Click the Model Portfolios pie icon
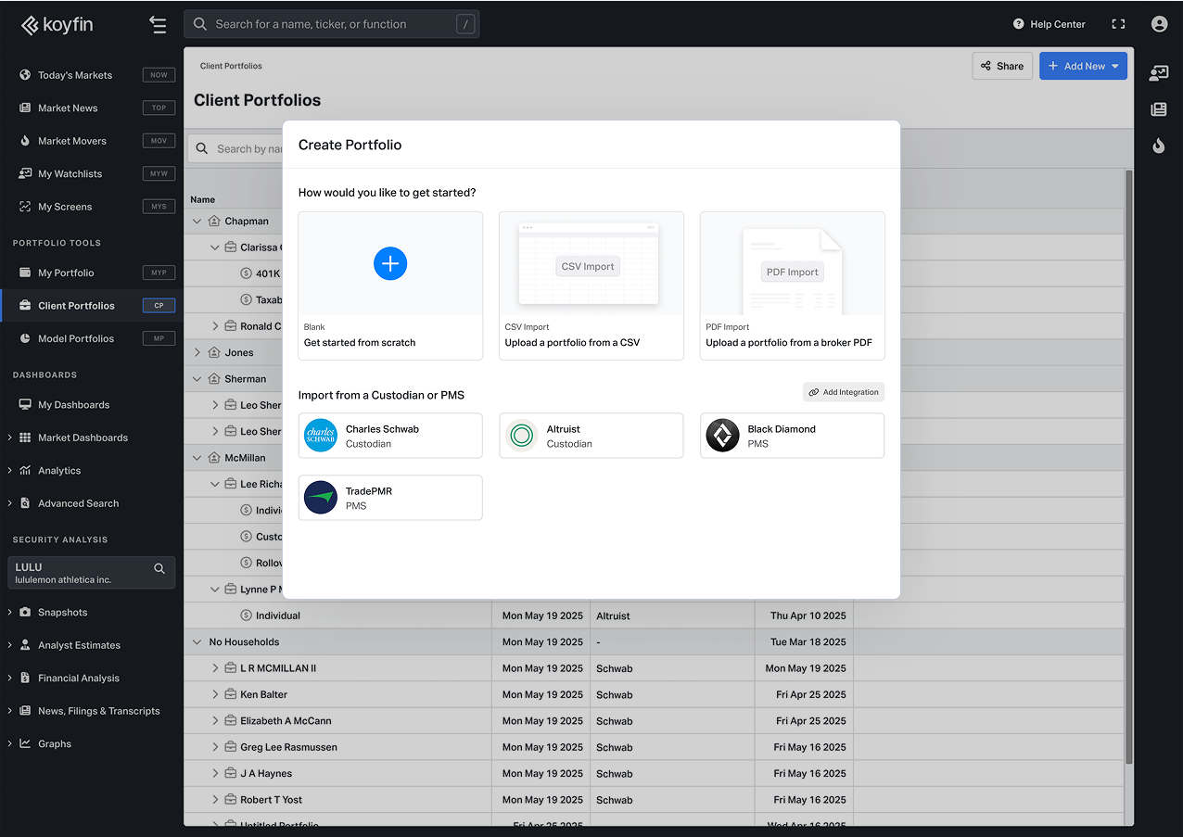 click(25, 338)
